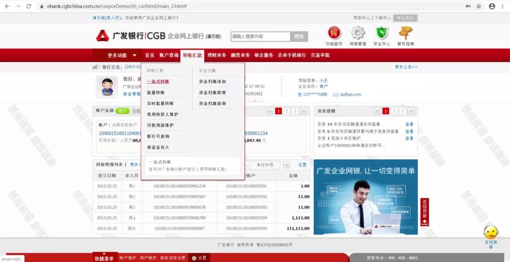Open the 转账汇款 nav tab
The image size is (510, 262).
pos(192,56)
